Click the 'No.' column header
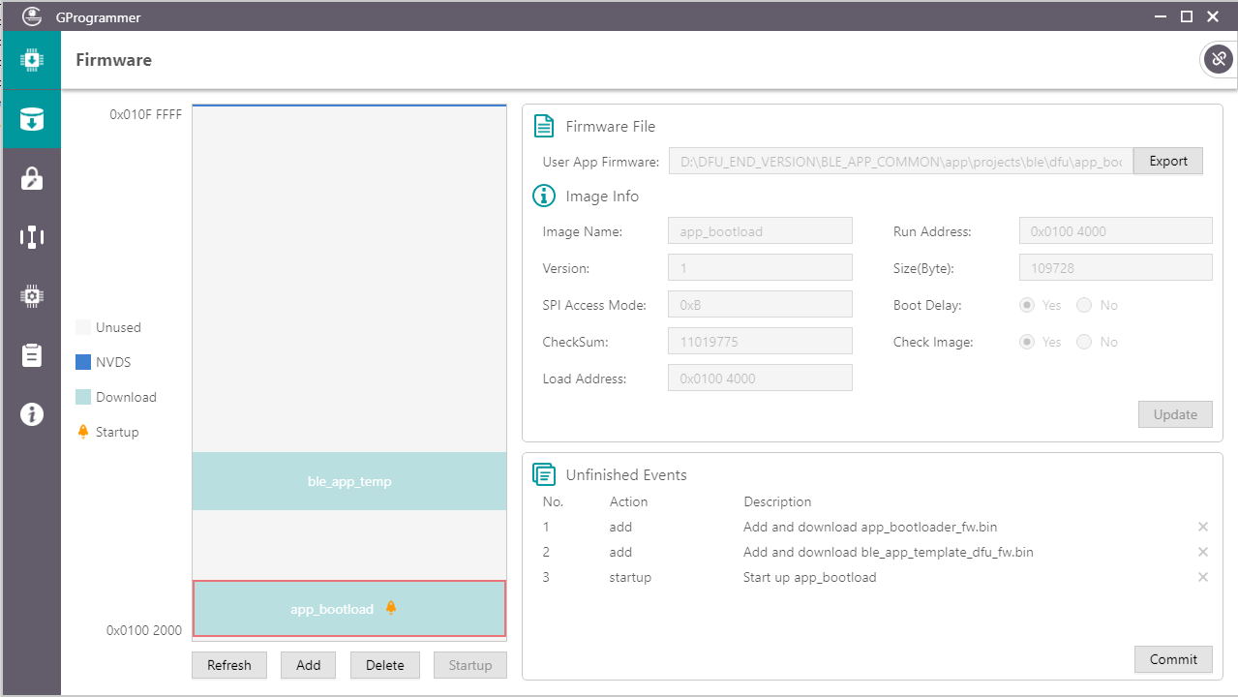The height and width of the screenshot is (697, 1238). (x=553, y=501)
